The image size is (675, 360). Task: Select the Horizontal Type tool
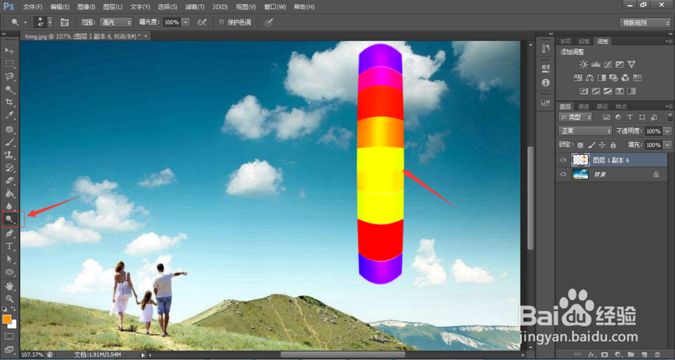tap(9, 247)
